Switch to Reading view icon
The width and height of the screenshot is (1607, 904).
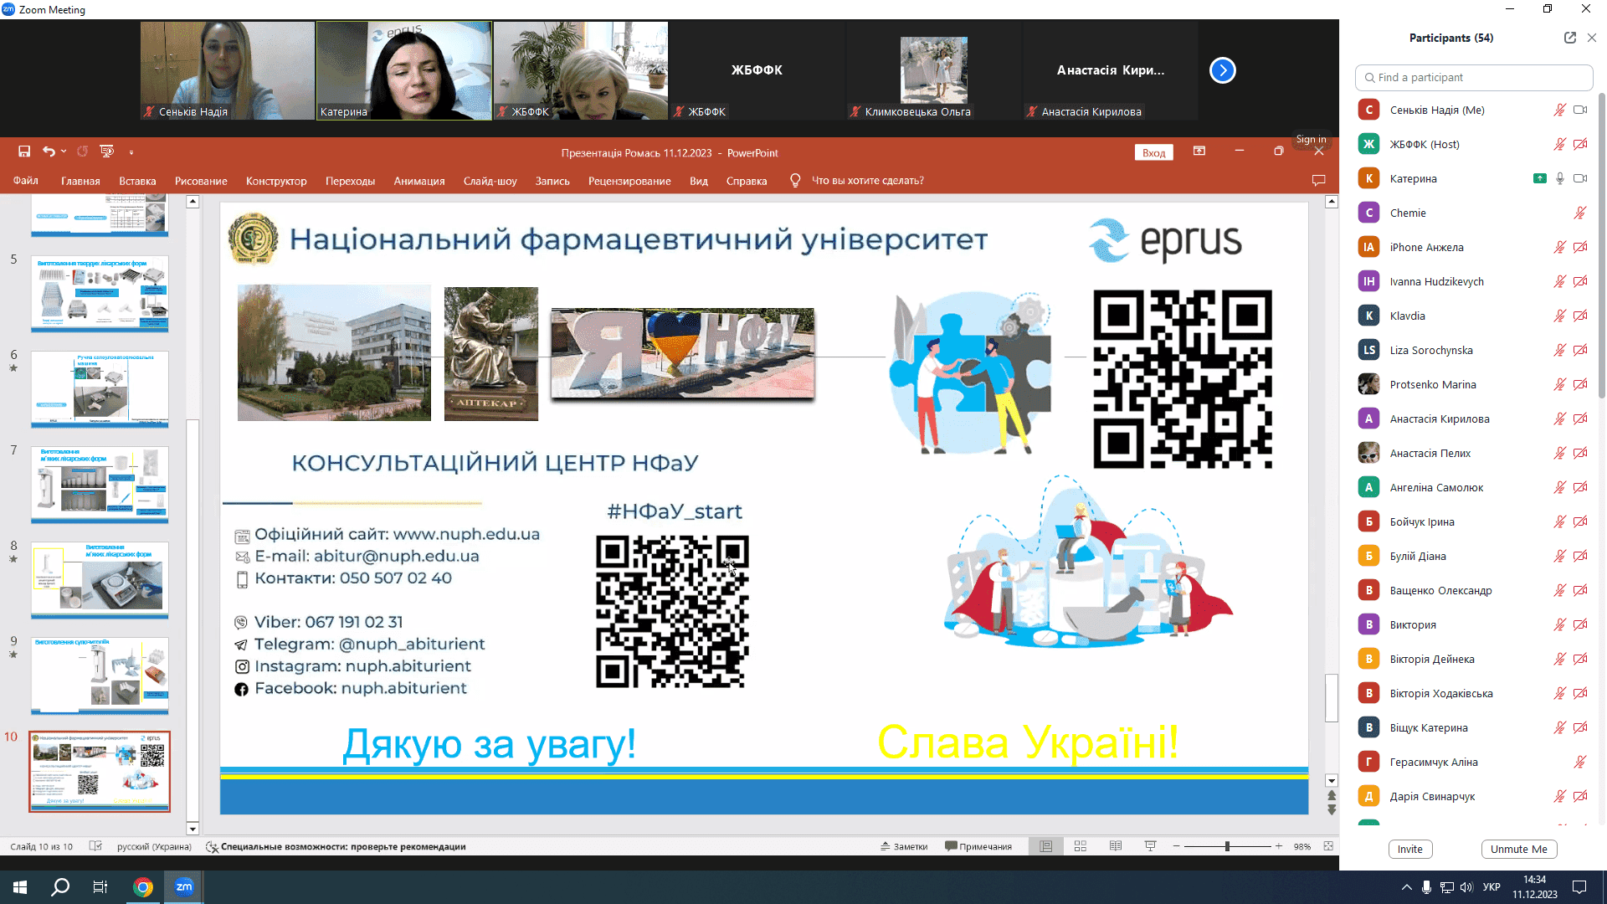(x=1116, y=846)
